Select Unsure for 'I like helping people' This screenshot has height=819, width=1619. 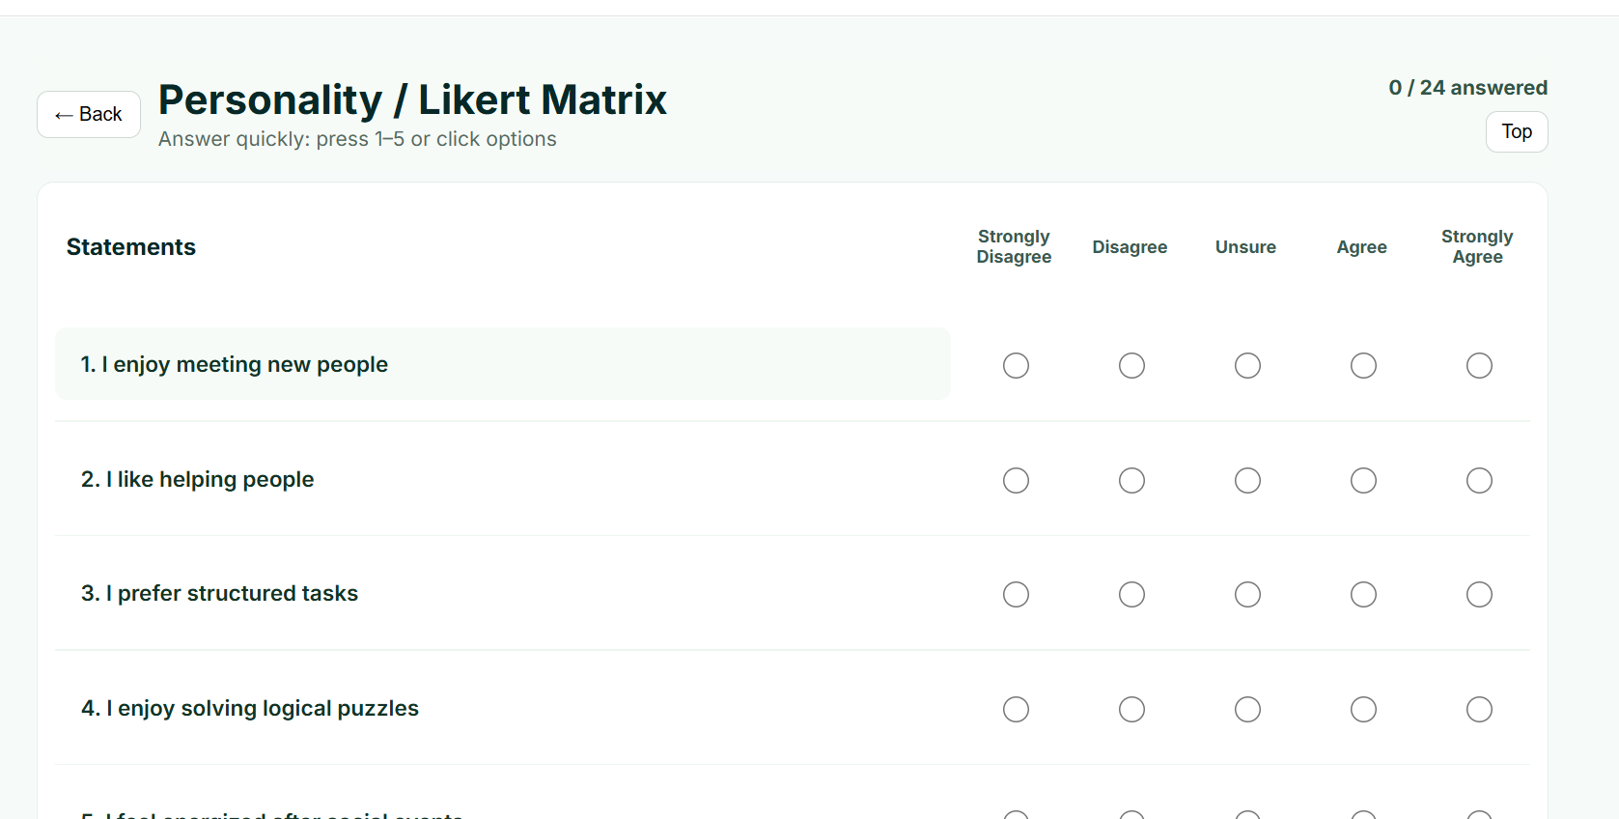(1246, 480)
